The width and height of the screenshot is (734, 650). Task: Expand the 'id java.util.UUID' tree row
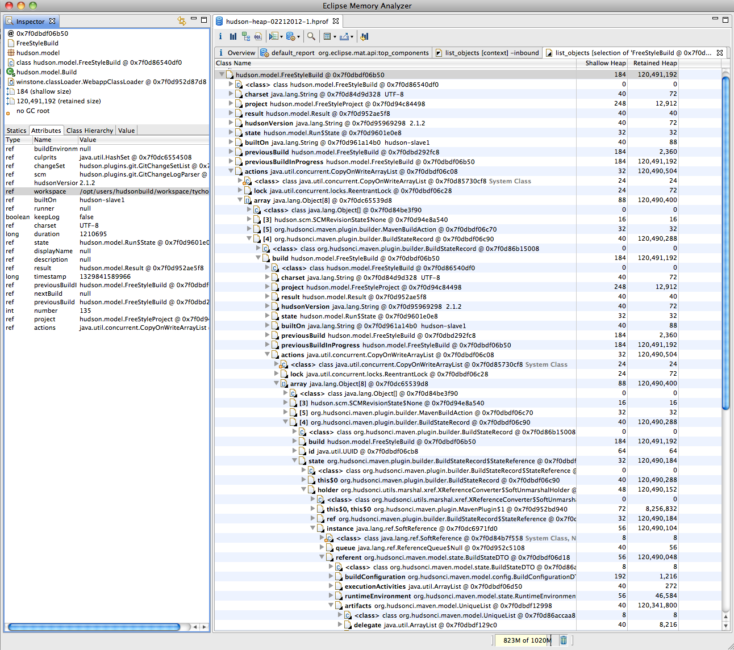click(x=294, y=451)
